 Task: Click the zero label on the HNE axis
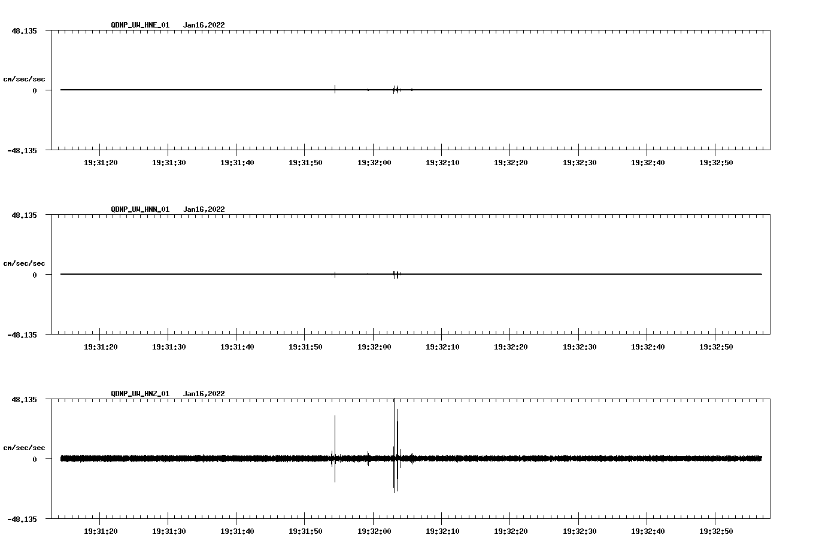click(x=35, y=91)
